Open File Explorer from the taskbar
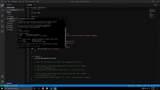The image size is (160, 90). point(47,88)
